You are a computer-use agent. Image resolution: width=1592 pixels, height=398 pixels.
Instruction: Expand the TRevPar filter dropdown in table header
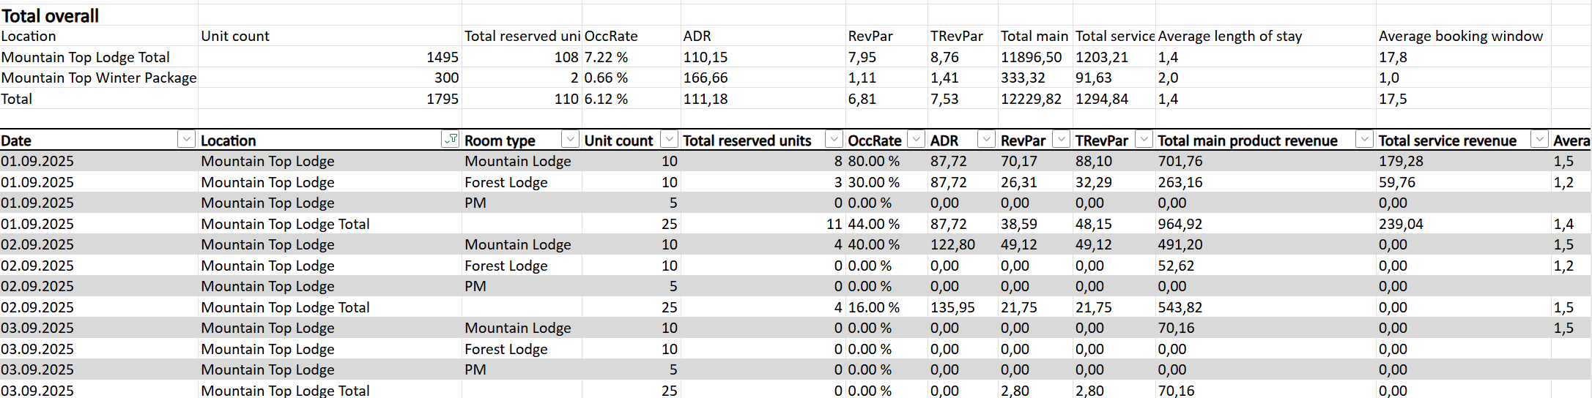click(1144, 139)
